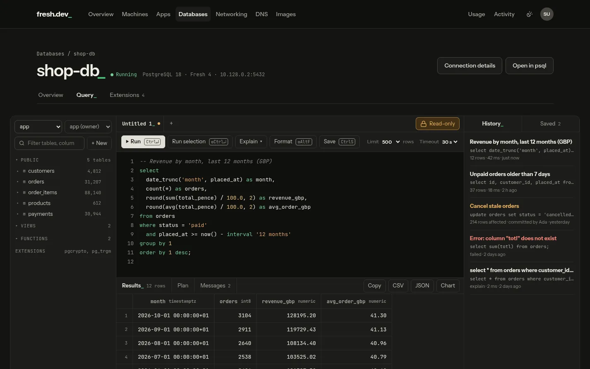The height and width of the screenshot is (369, 590).
Task: Open the DNS nav item
Action: [262, 14]
